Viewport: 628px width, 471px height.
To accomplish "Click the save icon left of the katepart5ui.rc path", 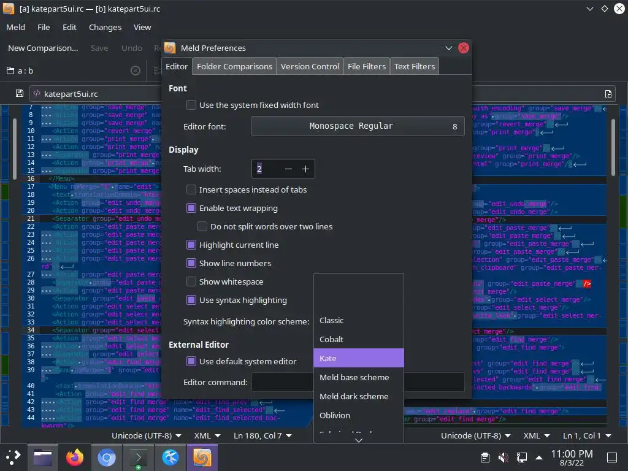I will pos(19,93).
